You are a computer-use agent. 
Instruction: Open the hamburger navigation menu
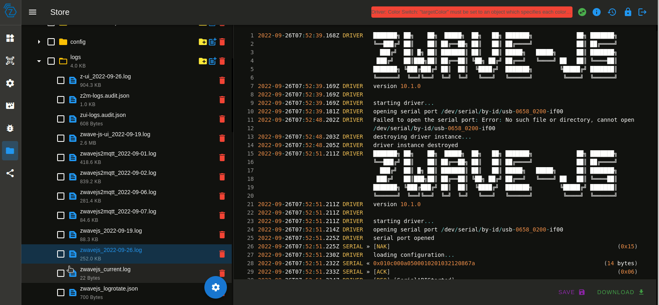[33, 12]
